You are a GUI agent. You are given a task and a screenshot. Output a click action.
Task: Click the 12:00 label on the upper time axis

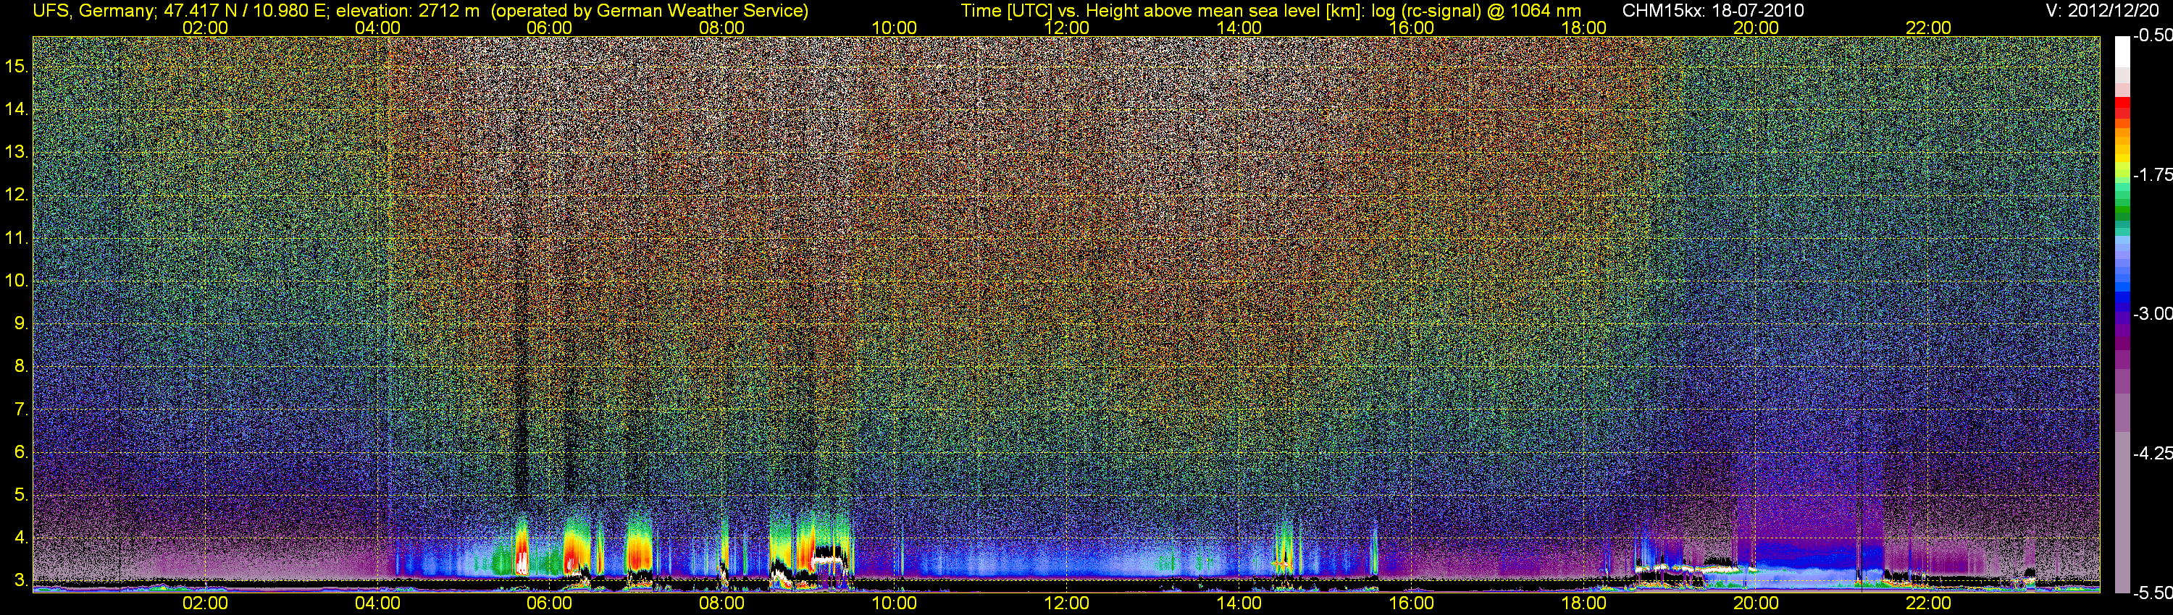(x=1066, y=27)
